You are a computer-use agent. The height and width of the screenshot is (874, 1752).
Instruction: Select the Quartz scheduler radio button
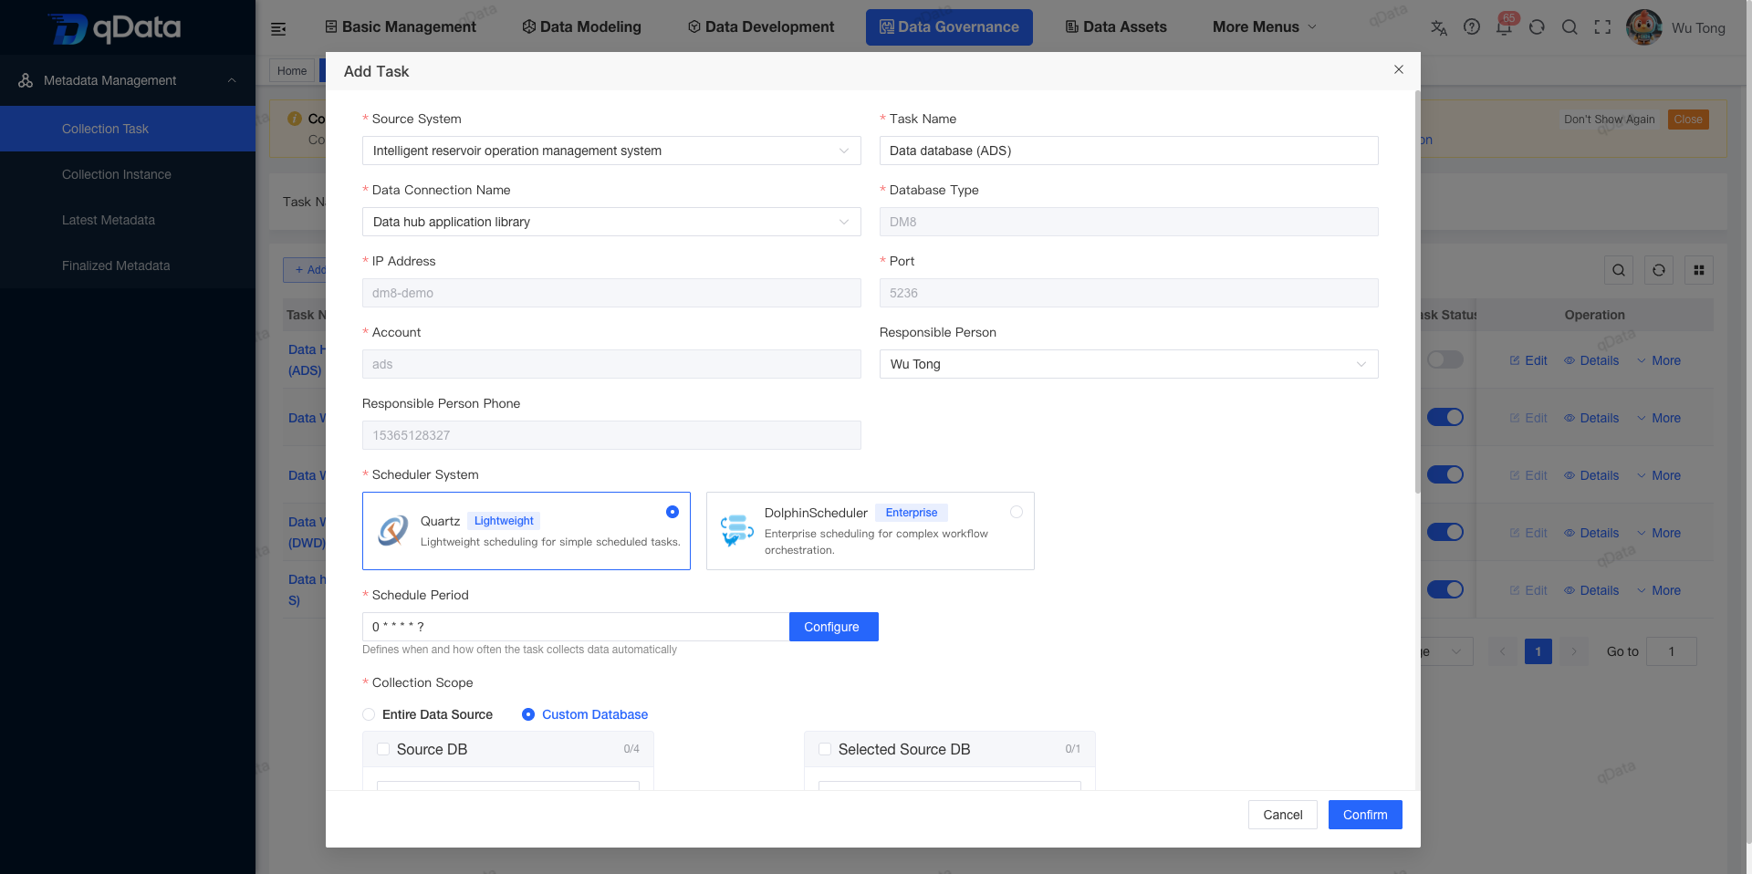point(673,512)
